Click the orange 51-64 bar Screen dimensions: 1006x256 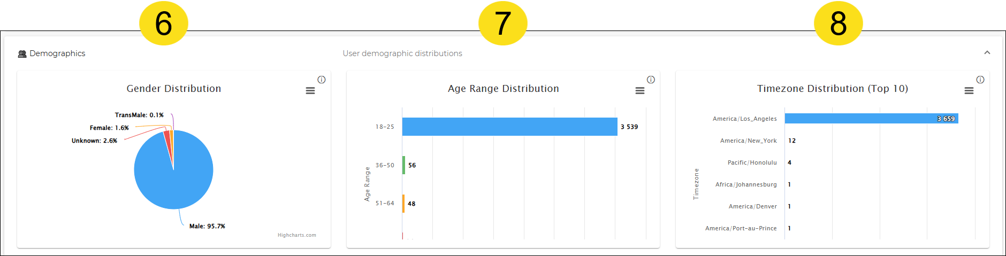click(403, 204)
